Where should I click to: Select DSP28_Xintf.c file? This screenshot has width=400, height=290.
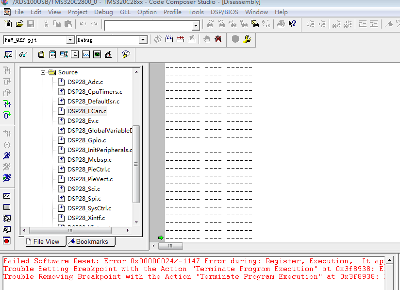86,218
